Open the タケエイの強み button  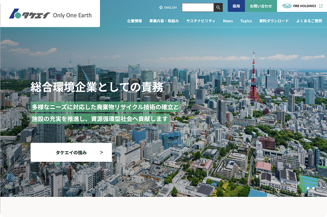71,152
